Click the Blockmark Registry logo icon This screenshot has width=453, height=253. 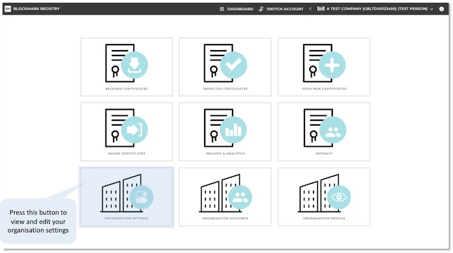(x=7, y=9)
